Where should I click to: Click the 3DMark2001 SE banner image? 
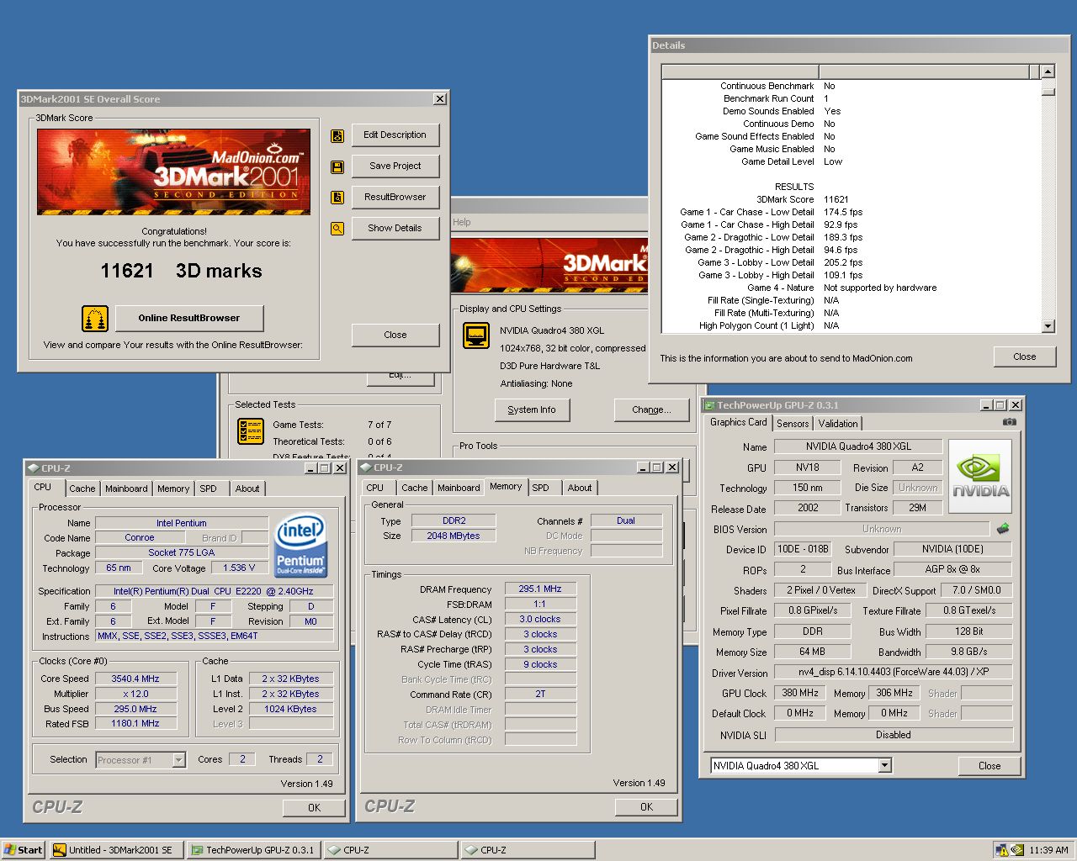tap(174, 172)
